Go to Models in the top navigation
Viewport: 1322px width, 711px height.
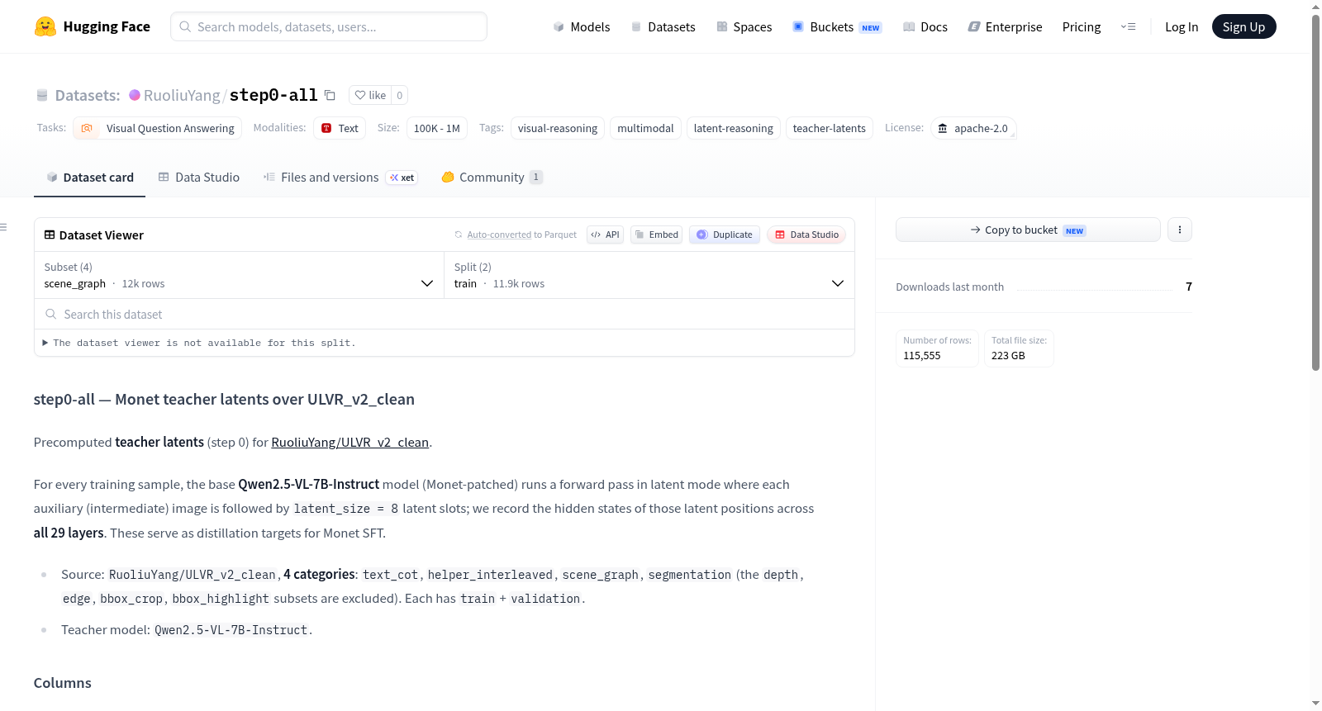(582, 26)
